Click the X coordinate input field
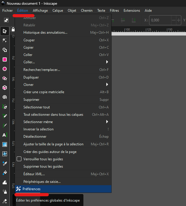 pos(160,20)
